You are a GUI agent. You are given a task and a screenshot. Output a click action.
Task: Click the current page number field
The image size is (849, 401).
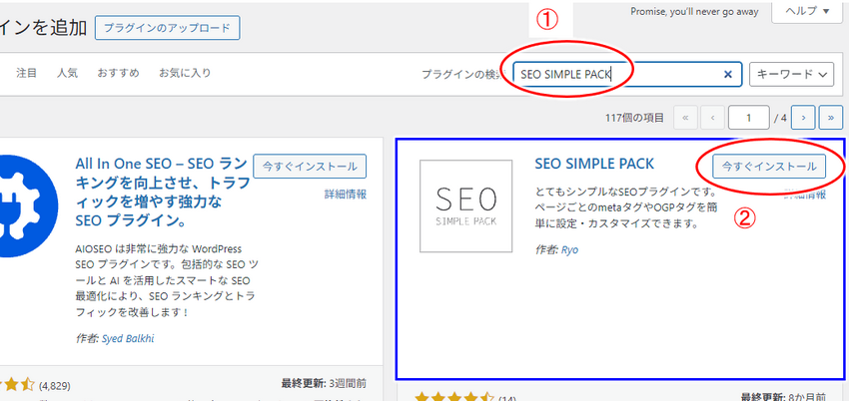point(749,118)
